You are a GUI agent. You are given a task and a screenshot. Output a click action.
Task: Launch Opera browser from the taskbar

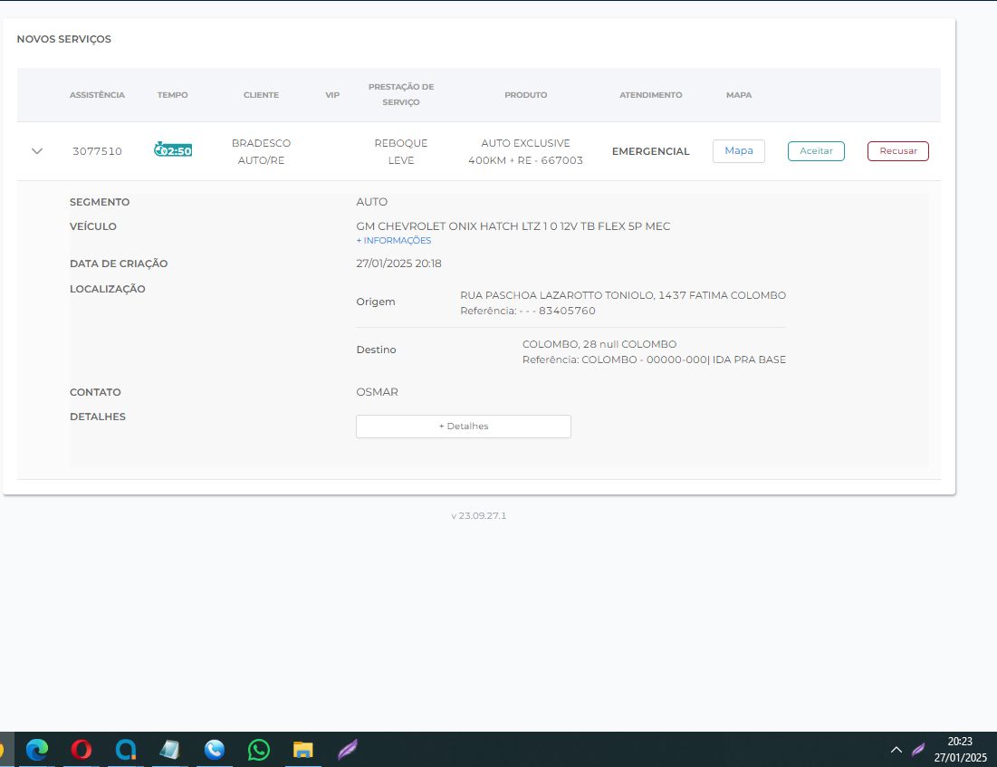click(81, 750)
